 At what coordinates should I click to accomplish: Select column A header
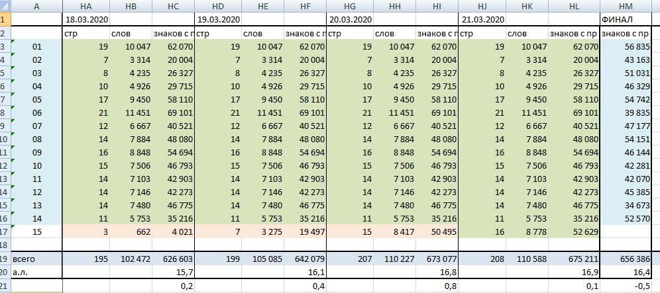(x=36, y=6)
